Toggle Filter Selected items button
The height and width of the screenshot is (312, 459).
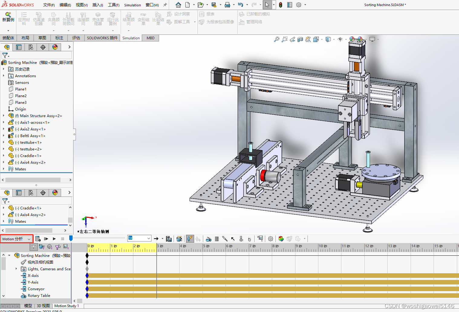[x=58, y=247]
